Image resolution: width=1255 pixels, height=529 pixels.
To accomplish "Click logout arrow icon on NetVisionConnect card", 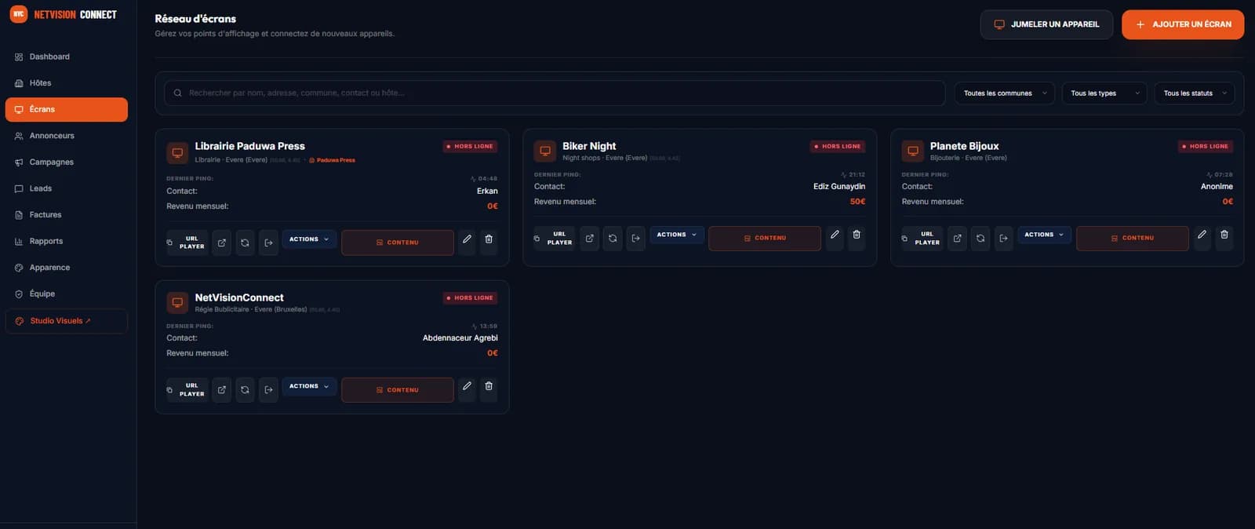I will (268, 390).
